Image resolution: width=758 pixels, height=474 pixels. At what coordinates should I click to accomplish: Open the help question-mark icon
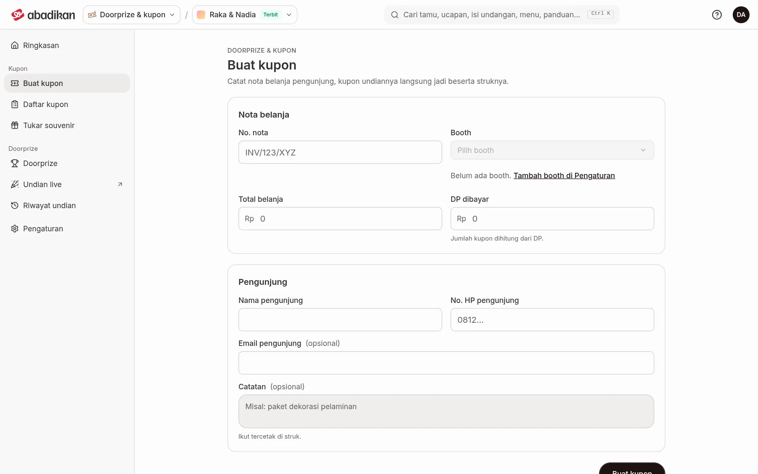717,15
